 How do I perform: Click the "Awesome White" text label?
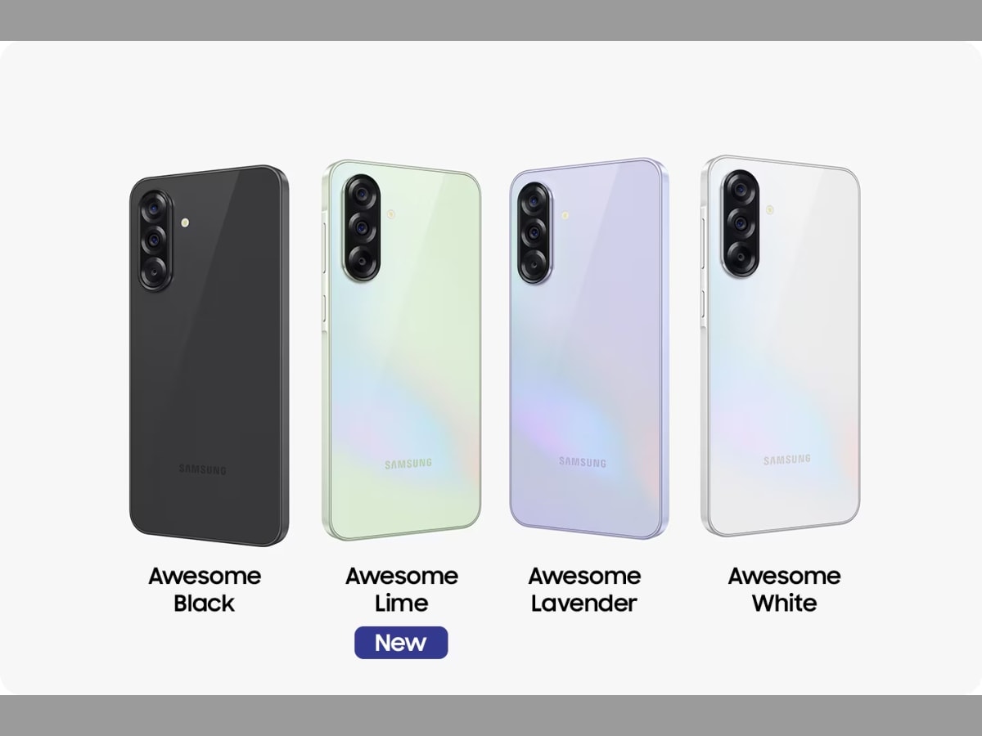coord(784,590)
